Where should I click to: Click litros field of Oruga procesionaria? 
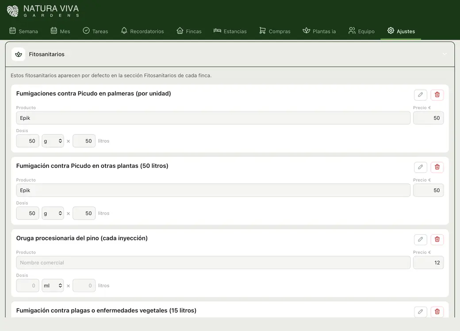[84, 285]
